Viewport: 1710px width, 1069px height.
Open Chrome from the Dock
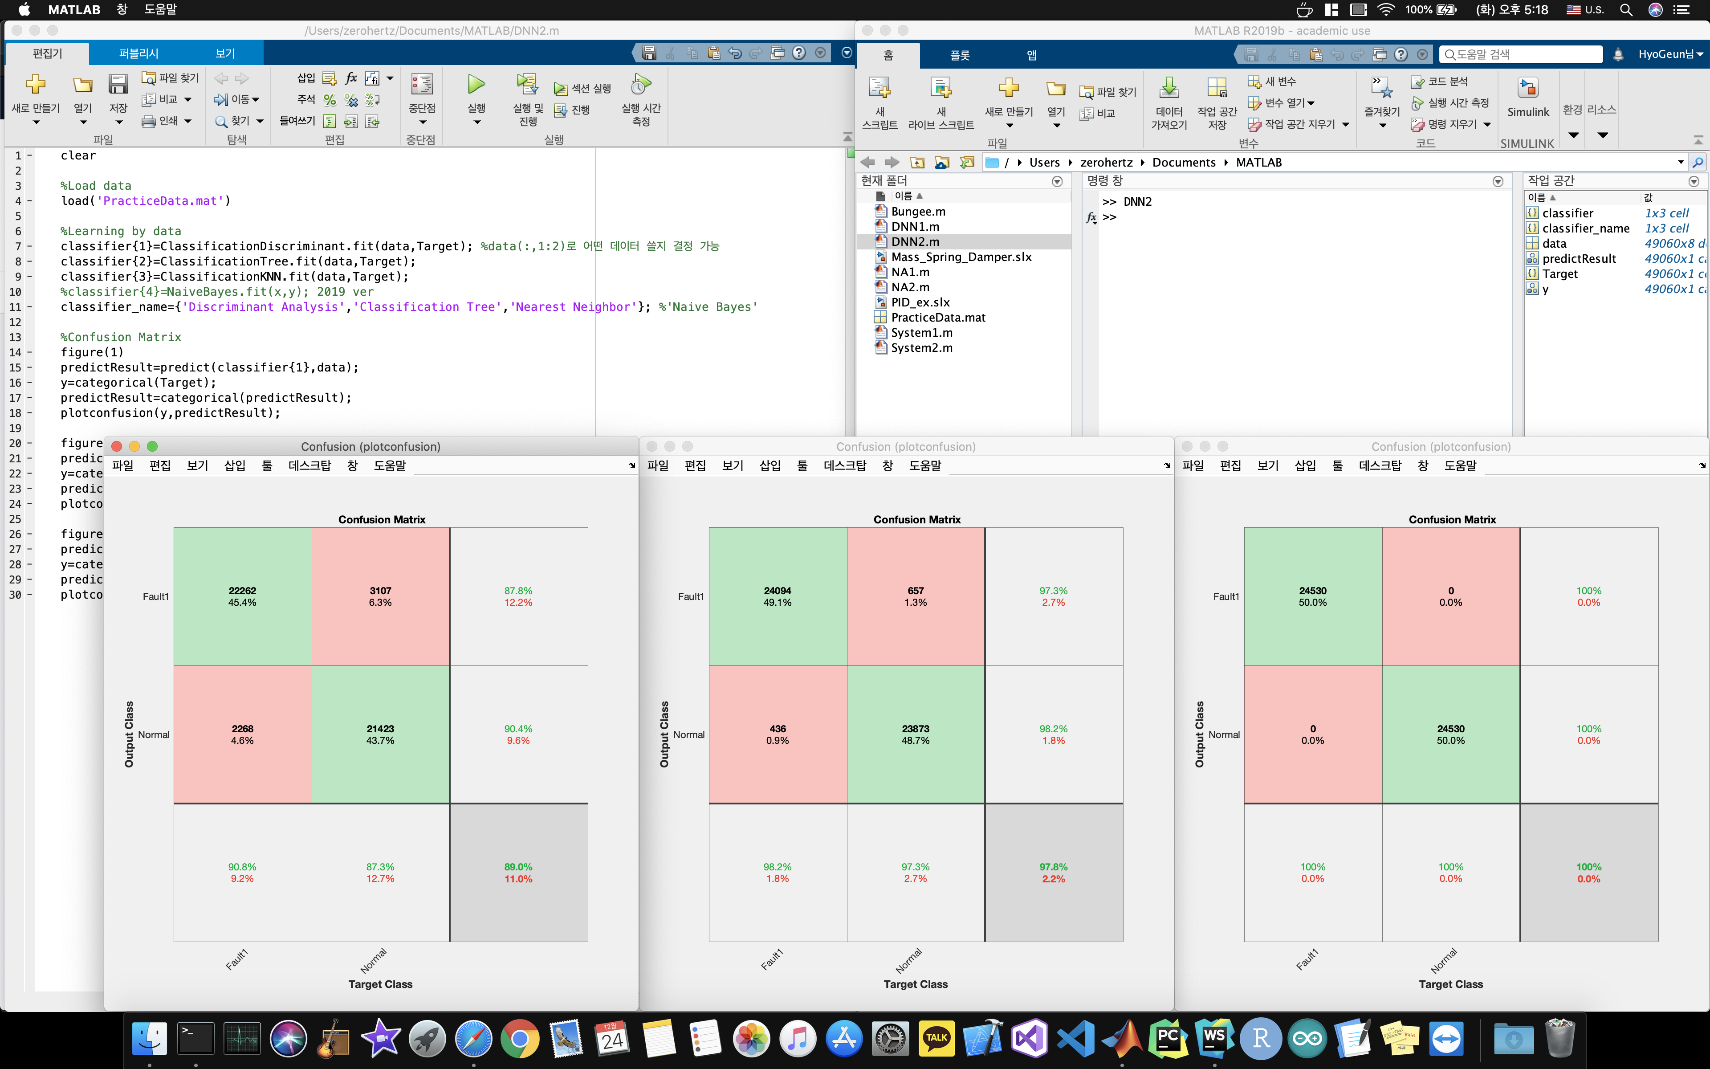[519, 1039]
